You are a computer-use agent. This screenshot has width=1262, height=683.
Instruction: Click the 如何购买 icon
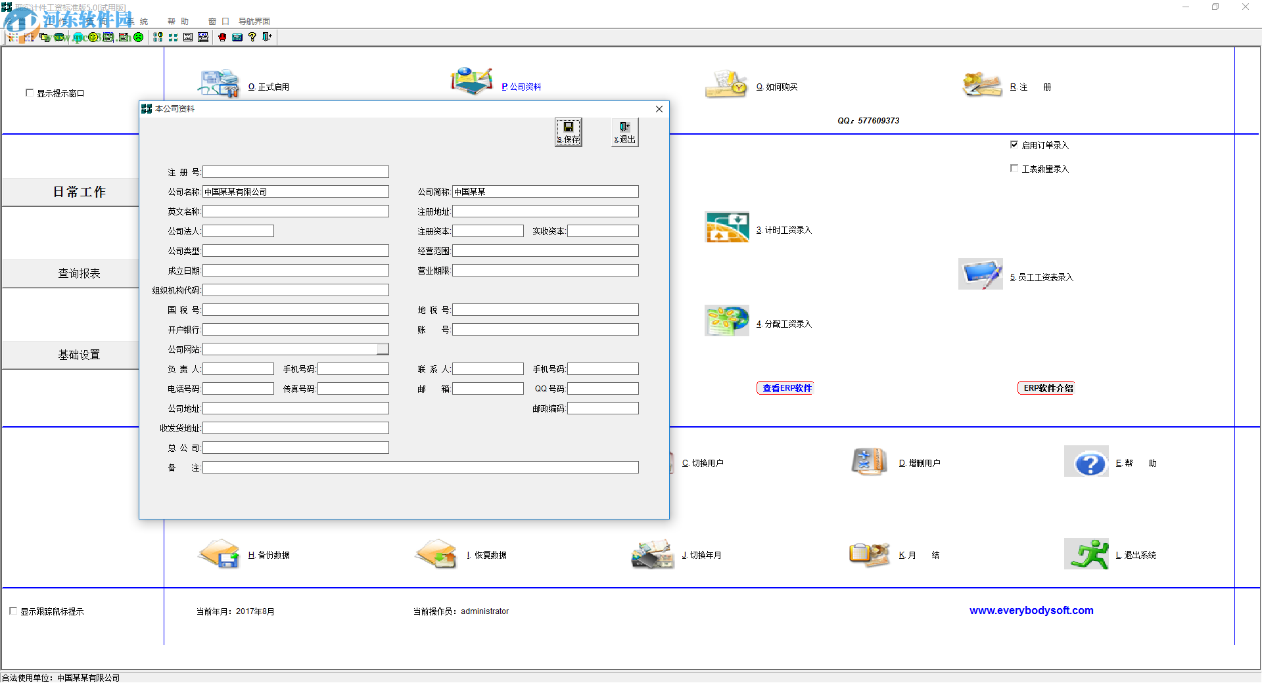point(727,84)
